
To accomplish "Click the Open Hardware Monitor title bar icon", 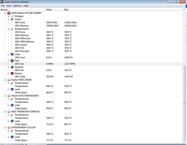I will 2,2.
